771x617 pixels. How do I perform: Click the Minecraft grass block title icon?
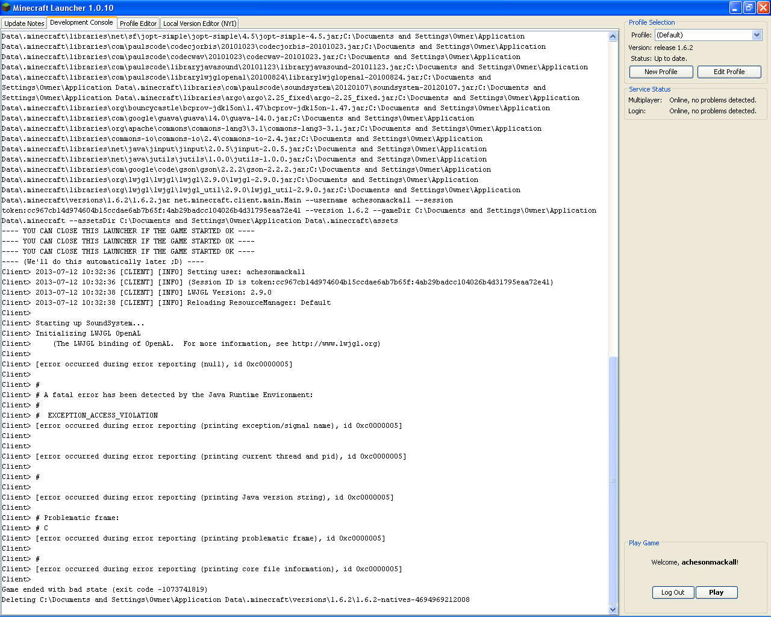[x=7, y=8]
